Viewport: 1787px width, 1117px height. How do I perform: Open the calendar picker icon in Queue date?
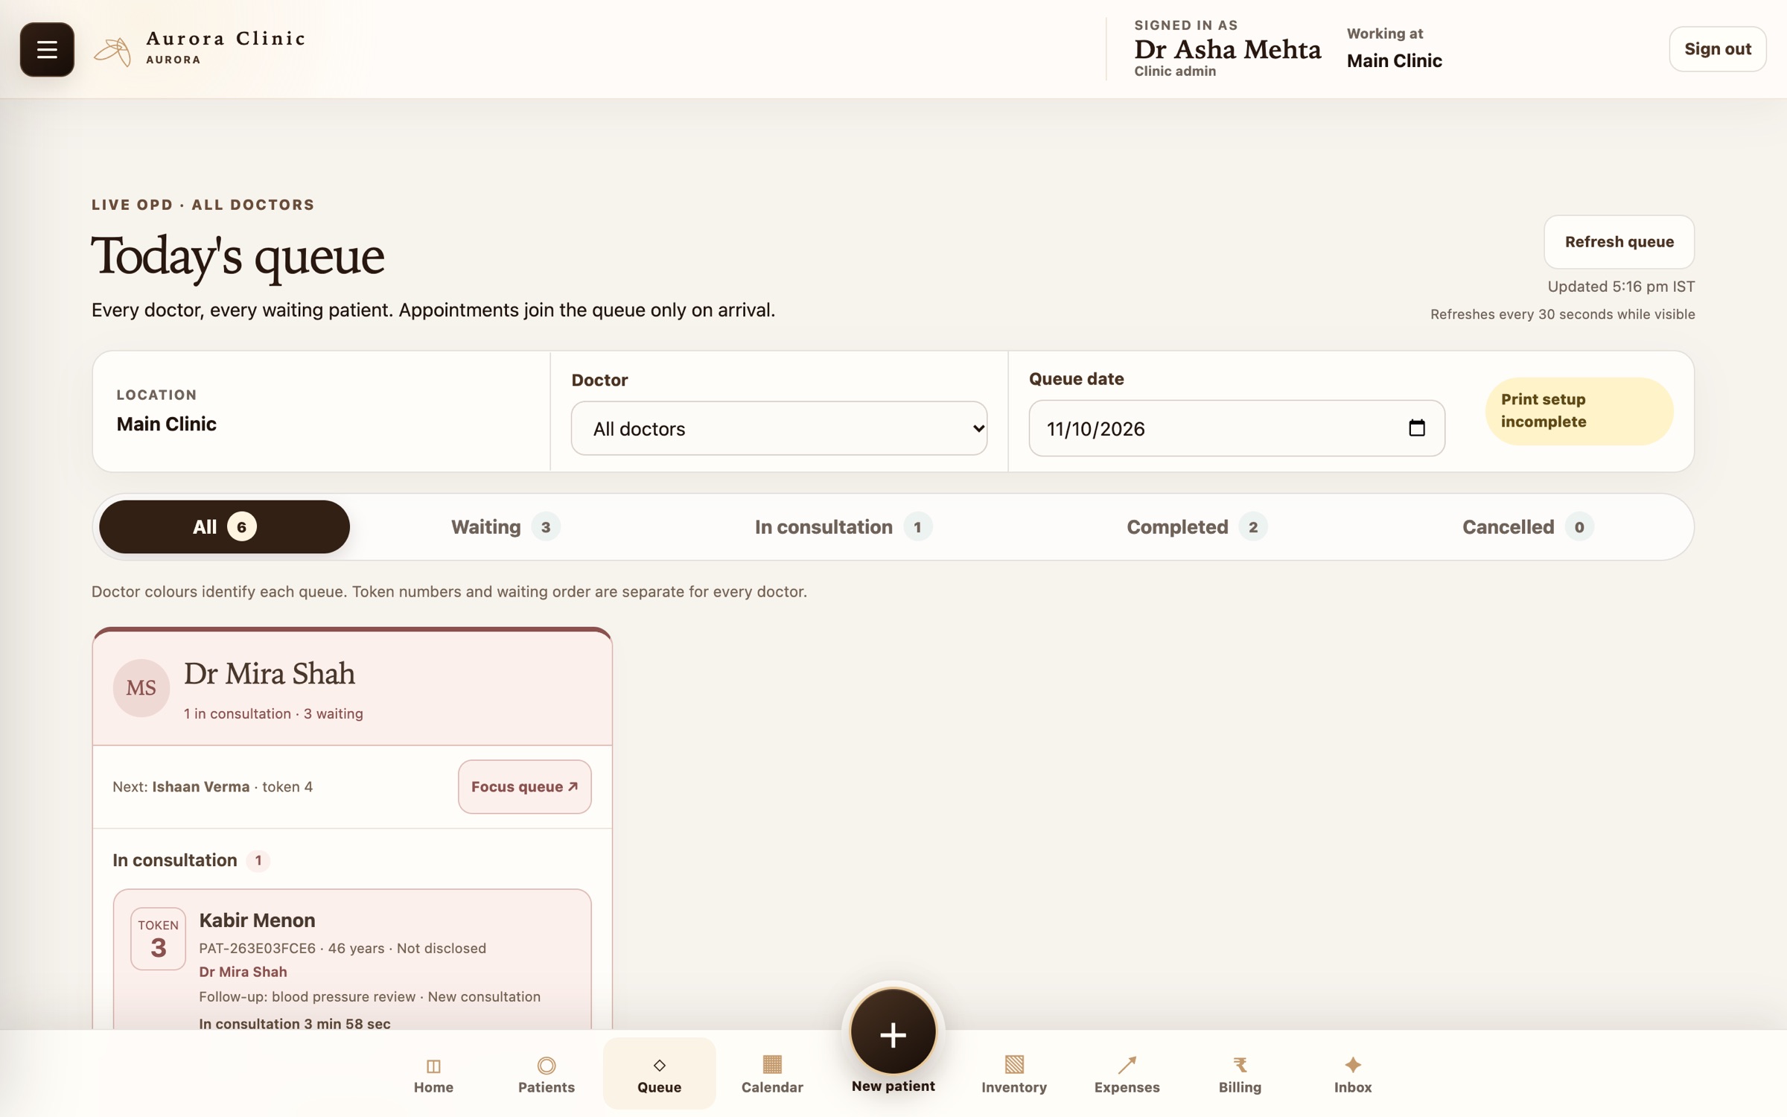tap(1416, 428)
